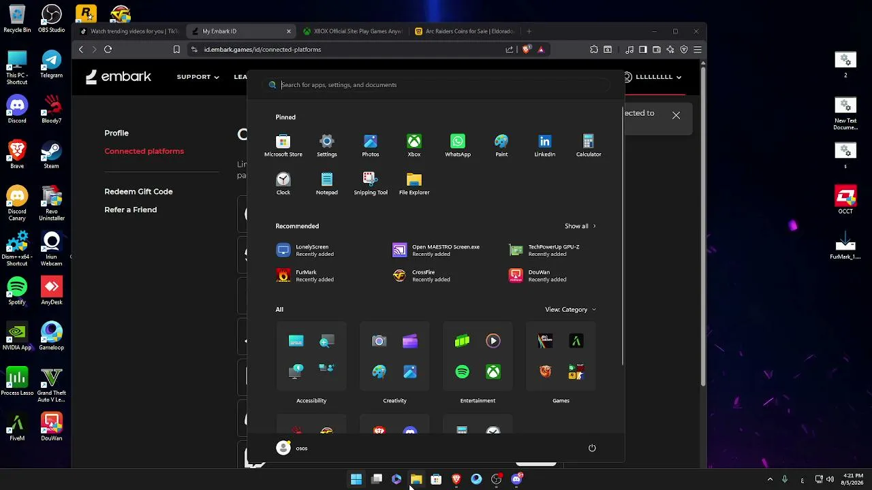This screenshot has width=872, height=490.
Task: Open Redeem Gift Code page
Action: tap(138, 192)
